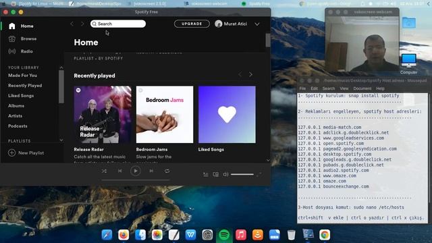Open the Computer desktop icon
Viewport: 432px width, 243px height.
408,64
